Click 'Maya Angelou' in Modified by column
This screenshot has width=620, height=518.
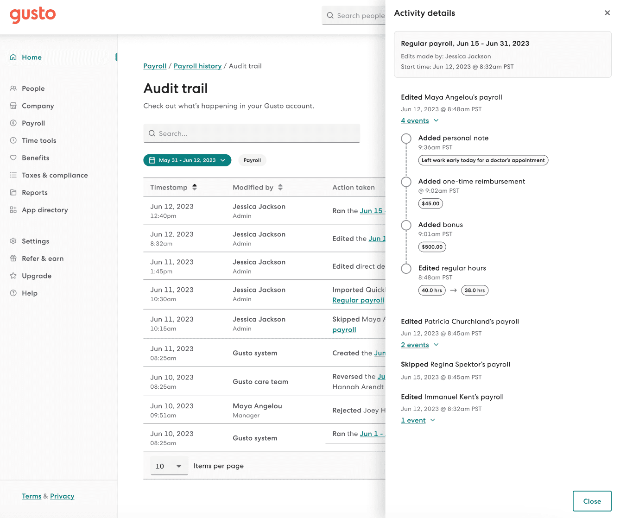point(257,406)
